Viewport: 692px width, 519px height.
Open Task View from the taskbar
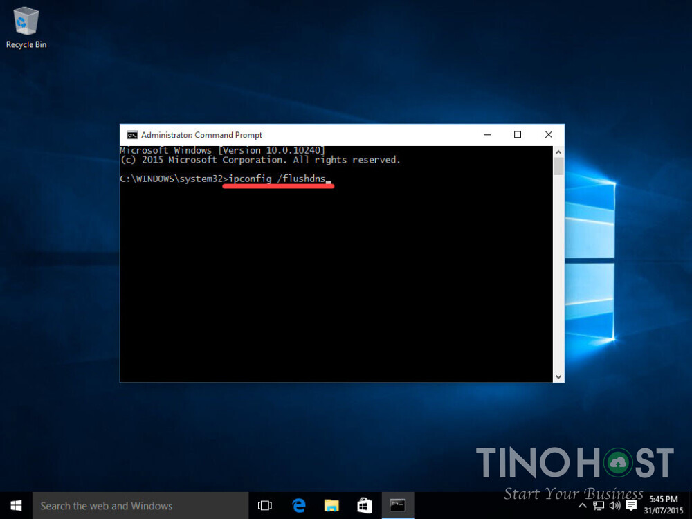265,506
